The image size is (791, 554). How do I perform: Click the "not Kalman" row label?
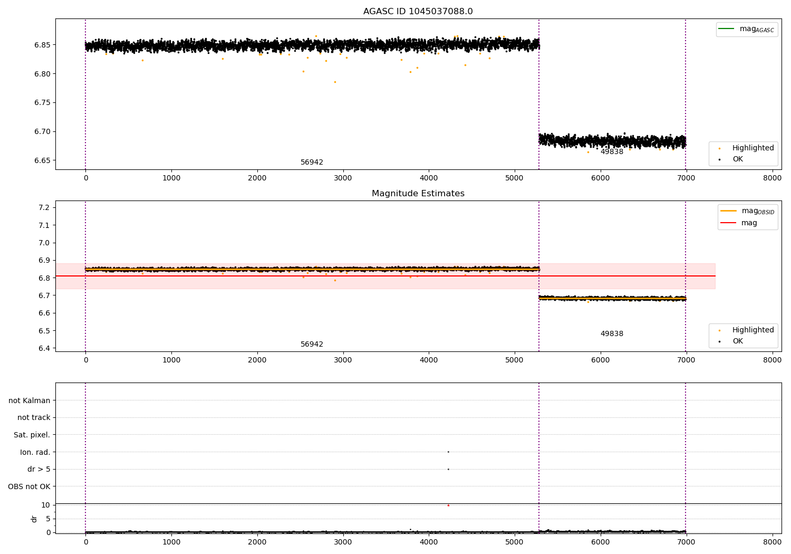pyautogui.click(x=30, y=400)
